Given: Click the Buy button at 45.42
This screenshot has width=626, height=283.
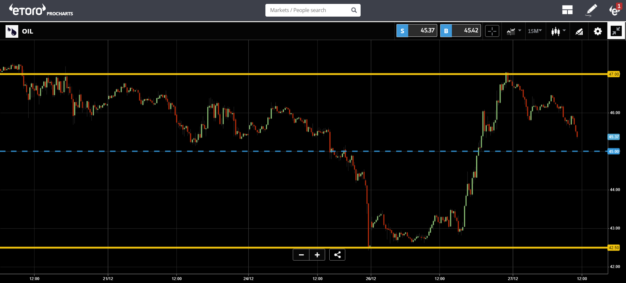Looking at the screenshot, I should coord(460,31).
